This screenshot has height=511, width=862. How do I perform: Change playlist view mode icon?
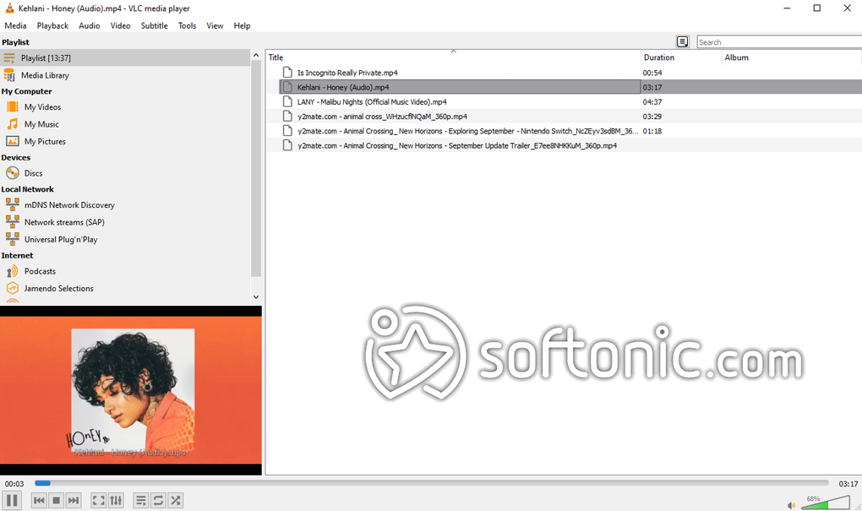point(682,41)
